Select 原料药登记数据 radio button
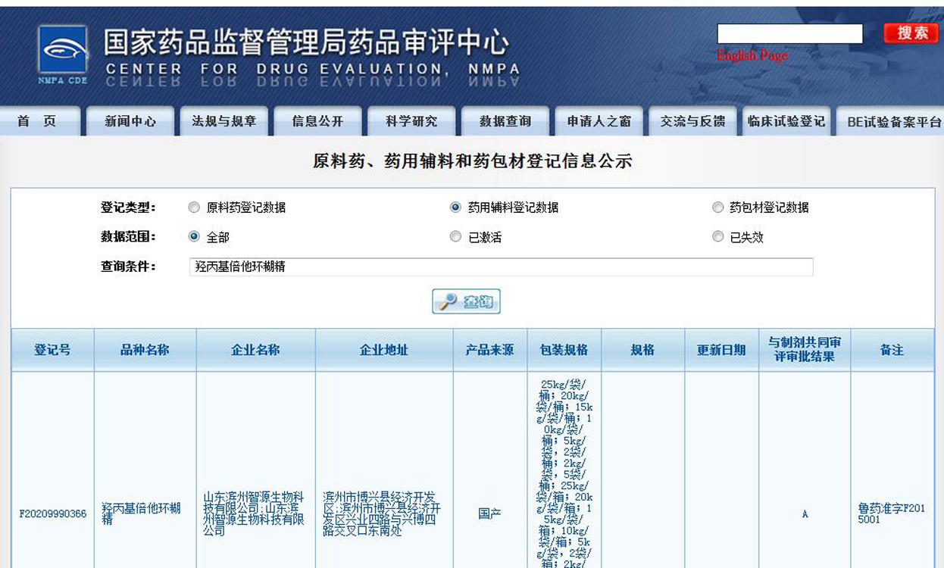 (x=194, y=208)
